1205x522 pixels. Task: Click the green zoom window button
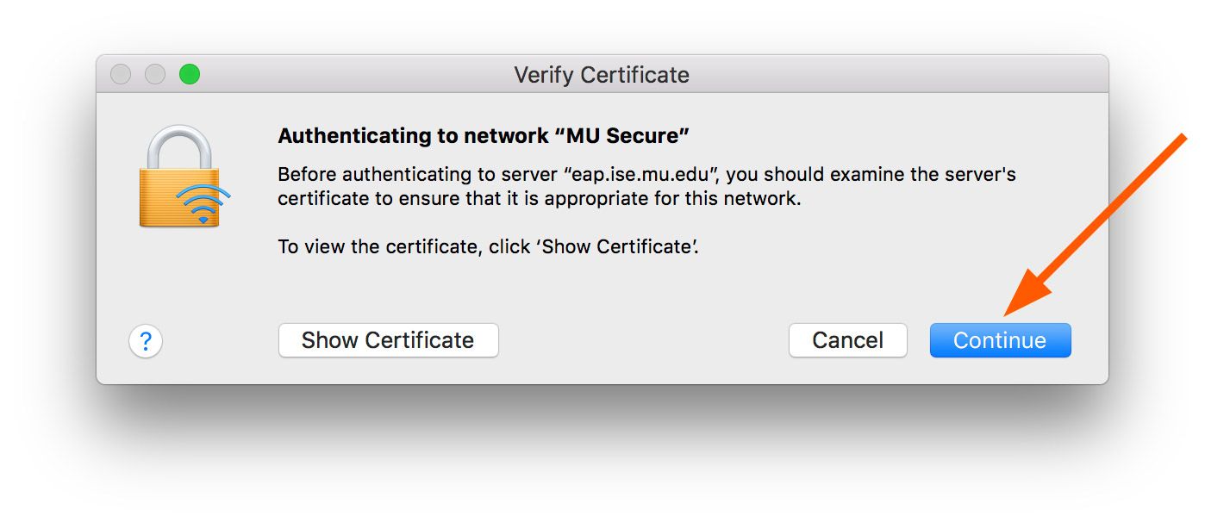(190, 75)
